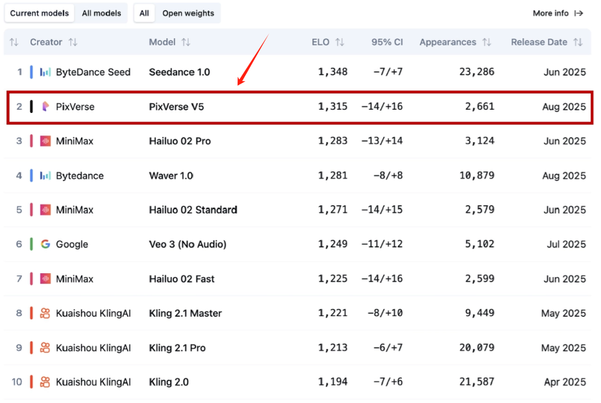Open the More info link
Image resolution: width=601 pixels, height=403 pixels.
click(558, 14)
